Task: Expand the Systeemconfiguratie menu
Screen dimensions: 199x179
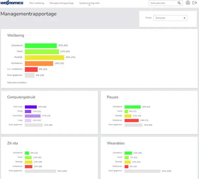Action: click(89, 3)
